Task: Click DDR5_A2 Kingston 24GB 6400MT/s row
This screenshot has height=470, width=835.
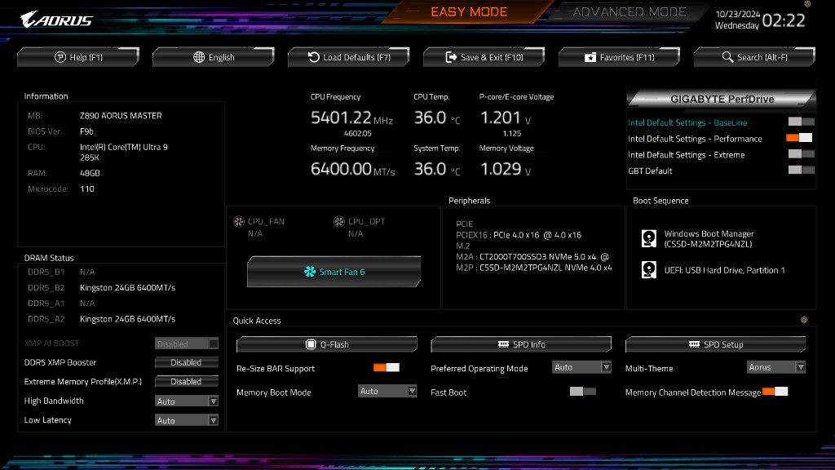Action: coord(101,319)
